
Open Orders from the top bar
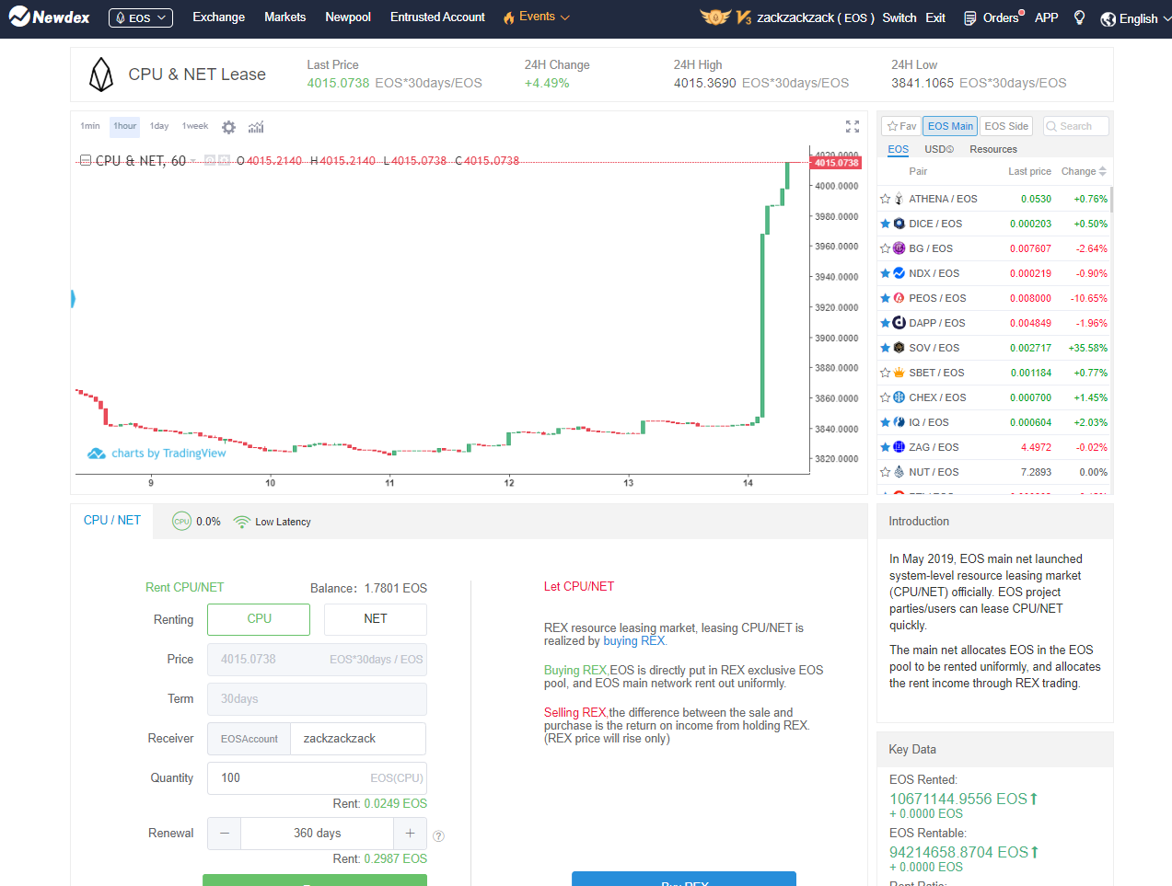(x=993, y=17)
